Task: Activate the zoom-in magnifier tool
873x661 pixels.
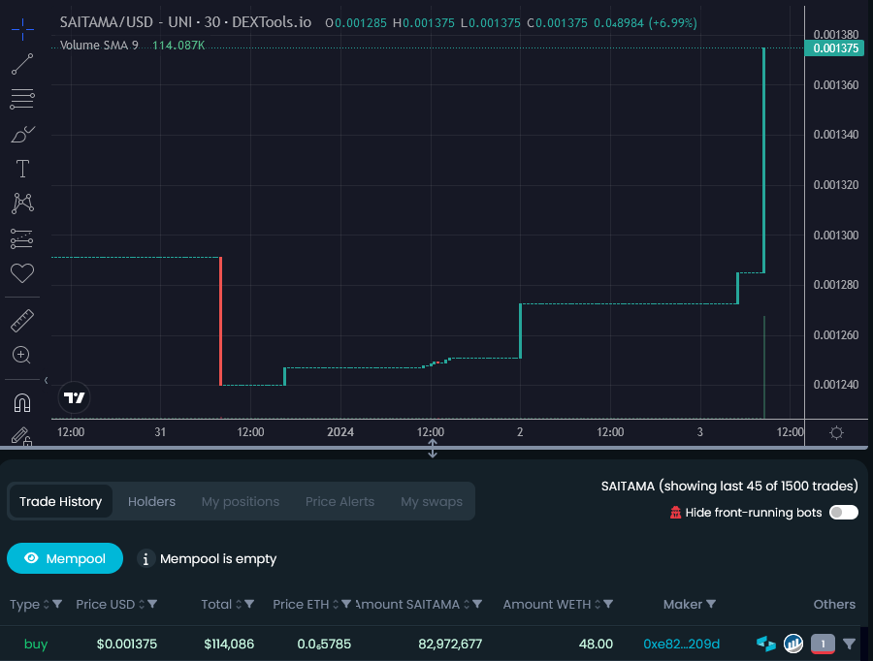Action: tap(21, 355)
